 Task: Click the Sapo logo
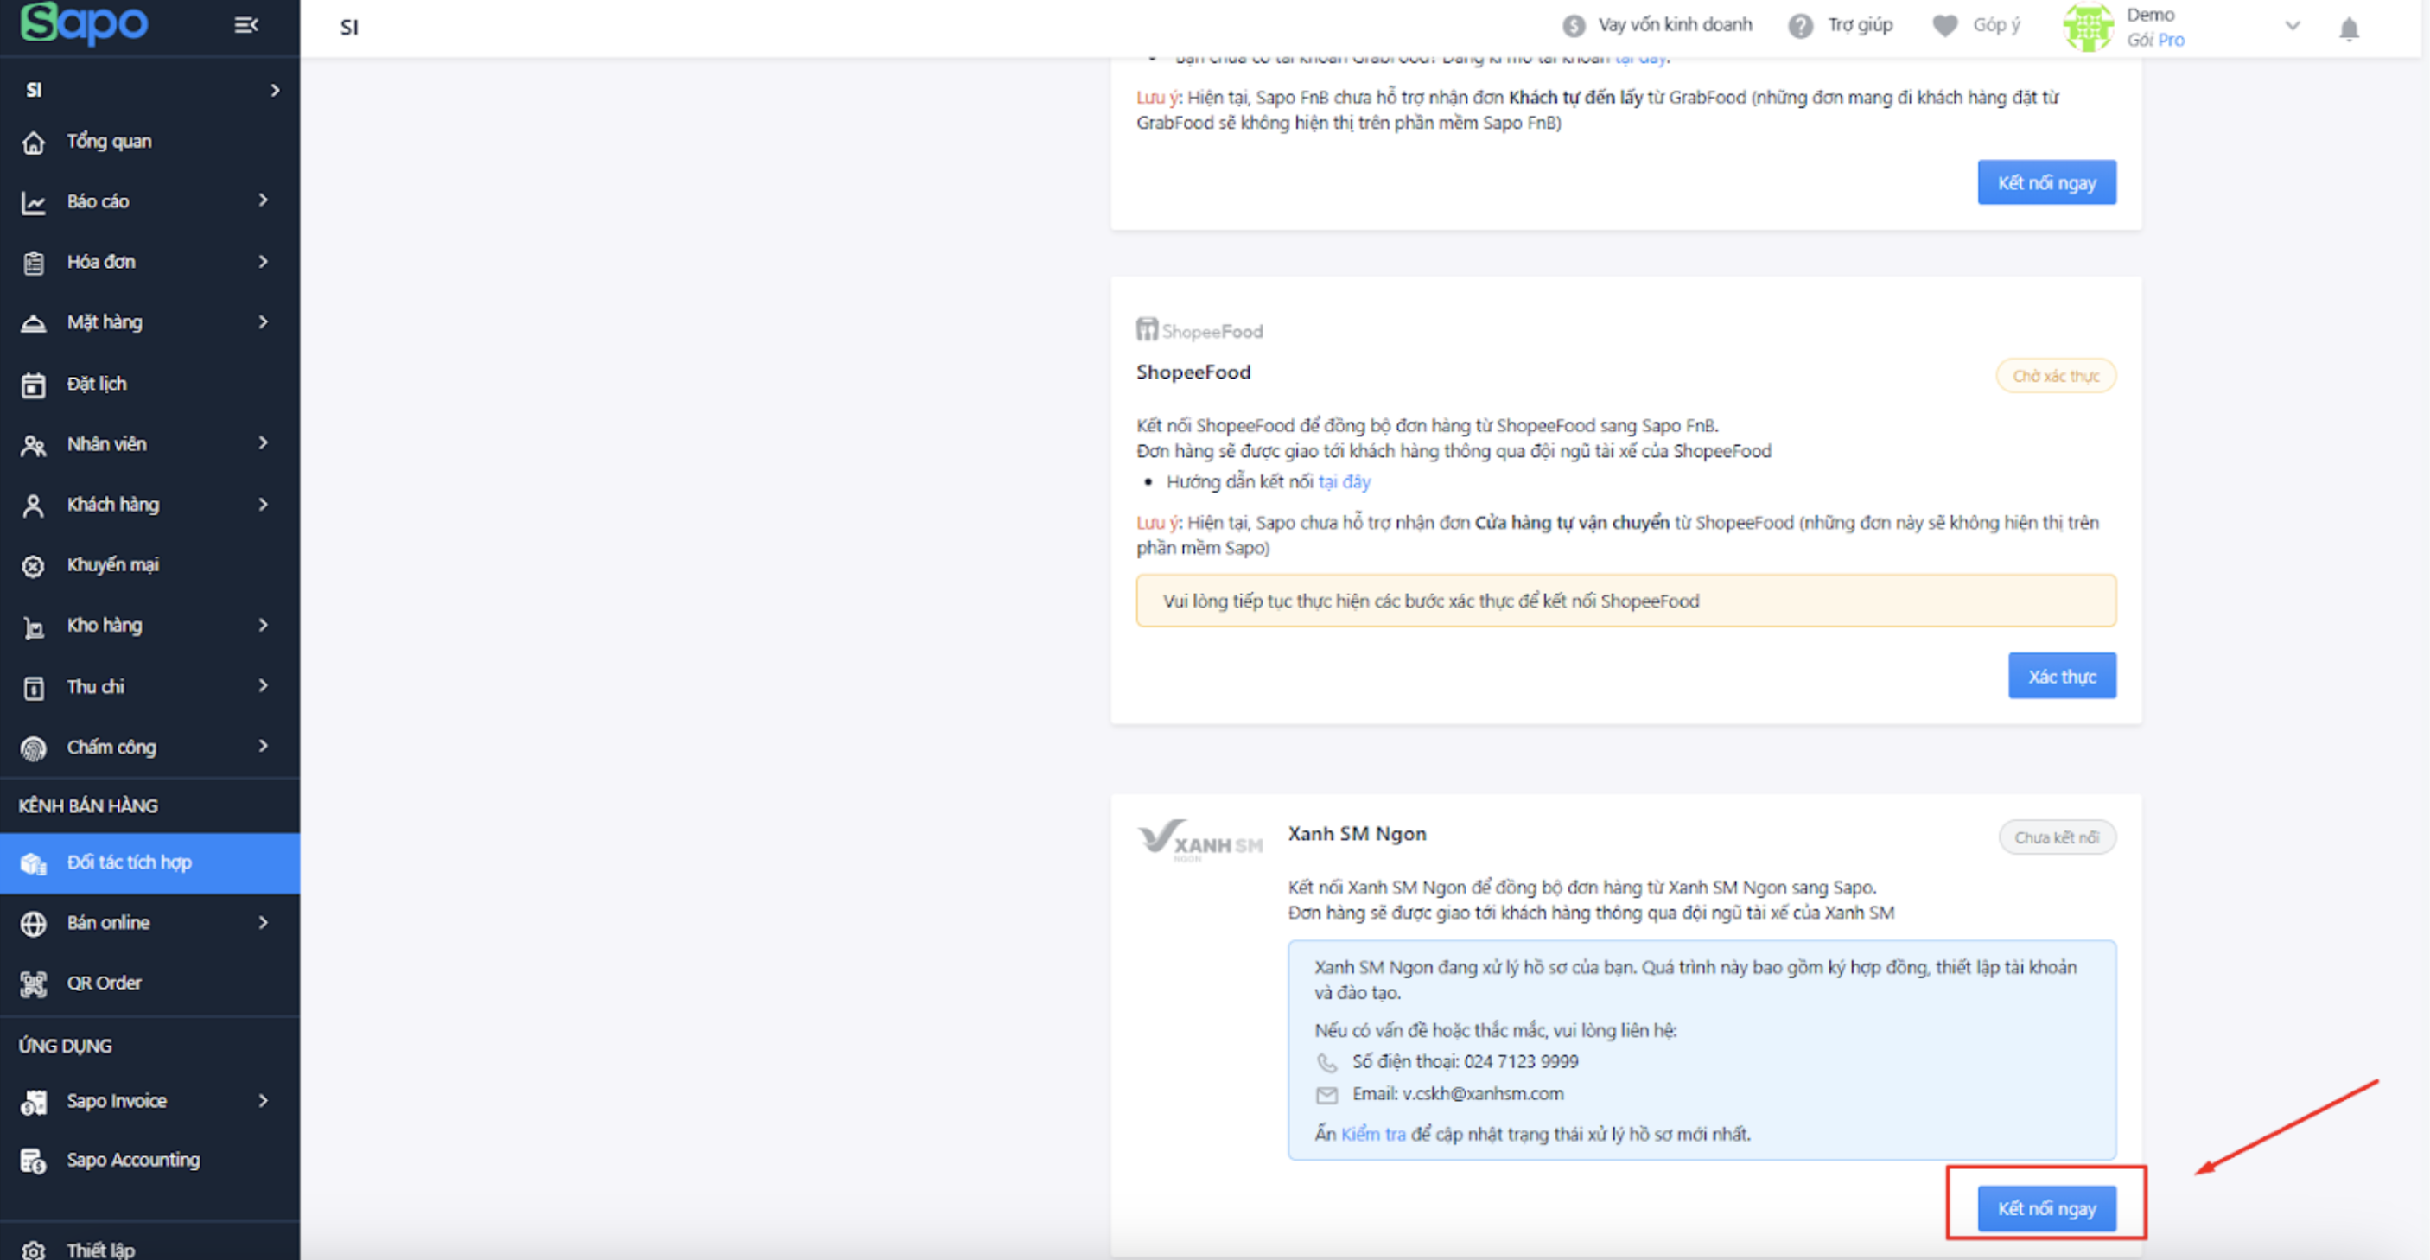coord(85,23)
